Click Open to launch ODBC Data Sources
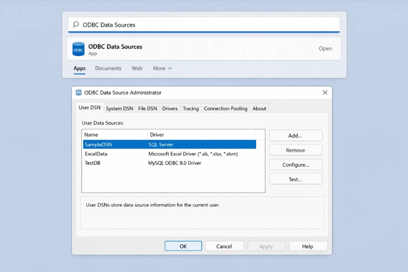The width and height of the screenshot is (408, 272). point(325,48)
